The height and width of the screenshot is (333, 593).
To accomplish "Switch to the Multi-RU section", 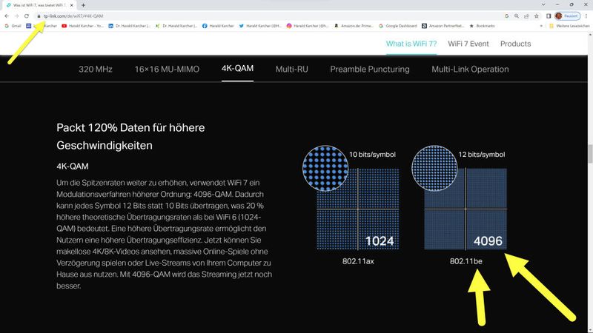I will tap(291, 69).
